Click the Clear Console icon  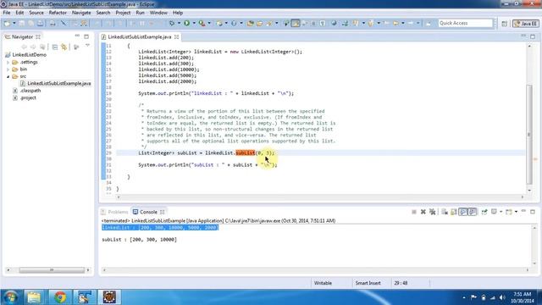click(445, 212)
